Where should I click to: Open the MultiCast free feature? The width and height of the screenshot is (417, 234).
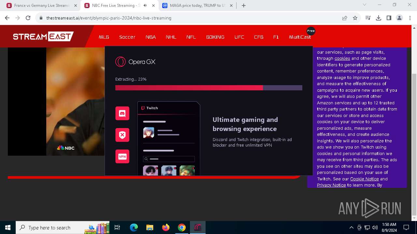click(x=300, y=37)
